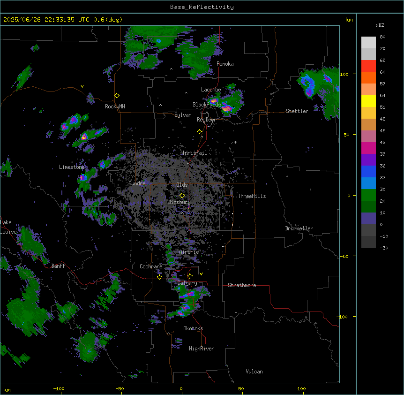Screen dimensions: 404x395
Task: Select the white plus marker north of Drumheller
Action: pos(287,176)
